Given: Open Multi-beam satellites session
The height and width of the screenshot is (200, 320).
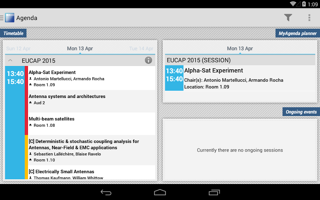Looking at the screenshot, I should pyautogui.click(x=92, y=124).
